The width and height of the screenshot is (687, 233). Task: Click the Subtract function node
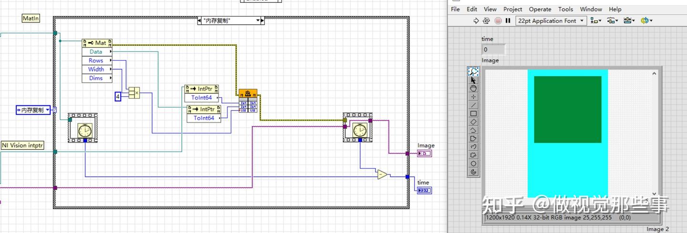382,174
